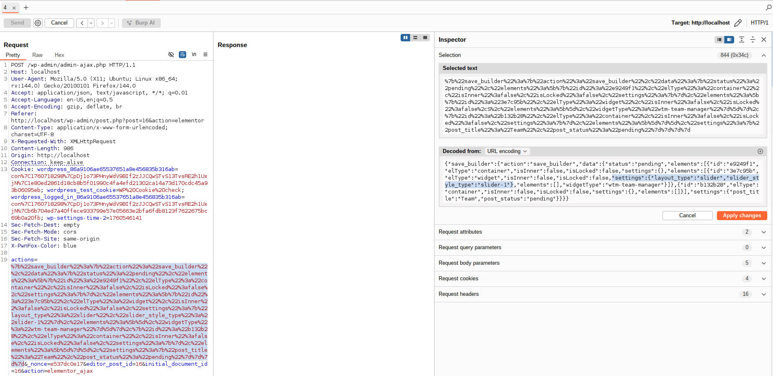Expand the Request headers section

click(763, 294)
